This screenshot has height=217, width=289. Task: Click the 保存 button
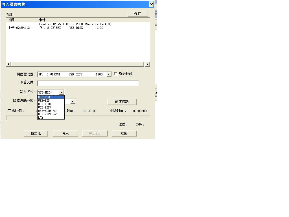[x=138, y=14]
